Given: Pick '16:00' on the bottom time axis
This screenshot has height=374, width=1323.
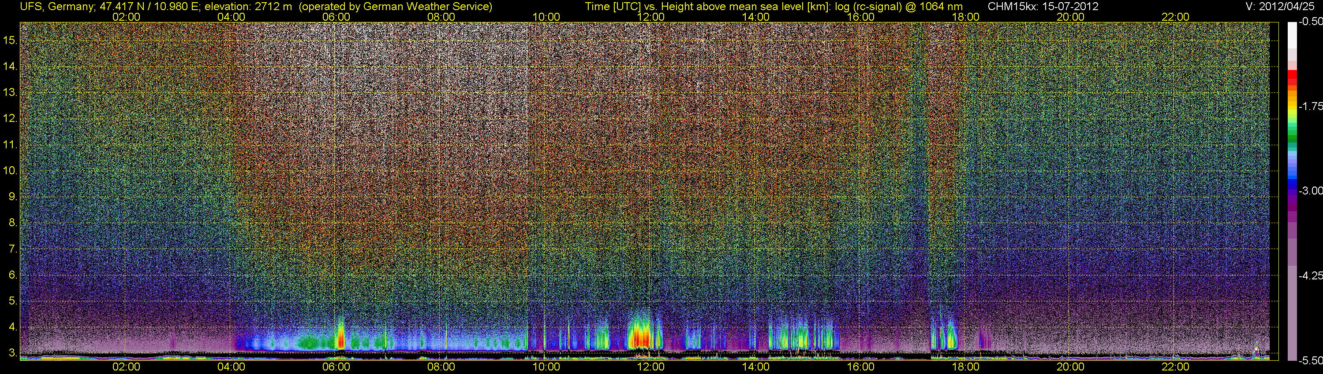Looking at the screenshot, I should pos(861,367).
